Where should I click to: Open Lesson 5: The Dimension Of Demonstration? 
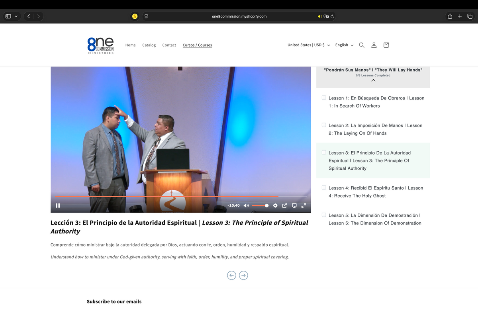(x=375, y=219)
